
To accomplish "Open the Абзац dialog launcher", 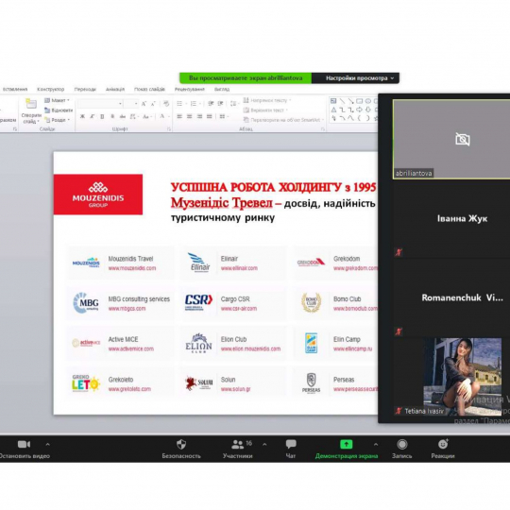I will click(x=323, y=129).
